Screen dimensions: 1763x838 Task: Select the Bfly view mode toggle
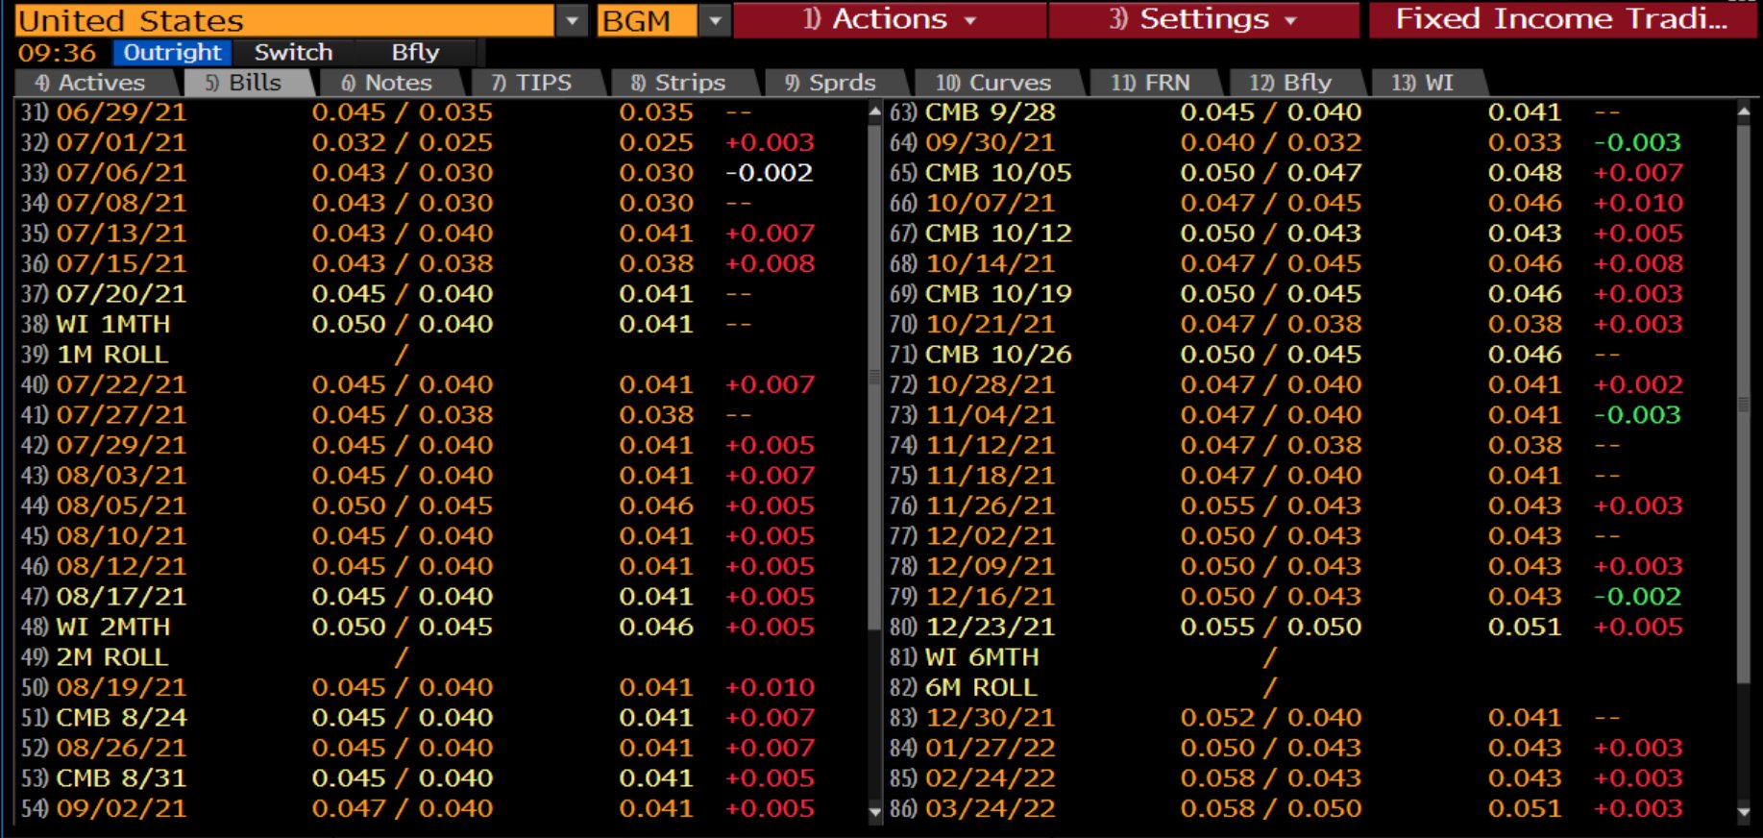[415, 53]
